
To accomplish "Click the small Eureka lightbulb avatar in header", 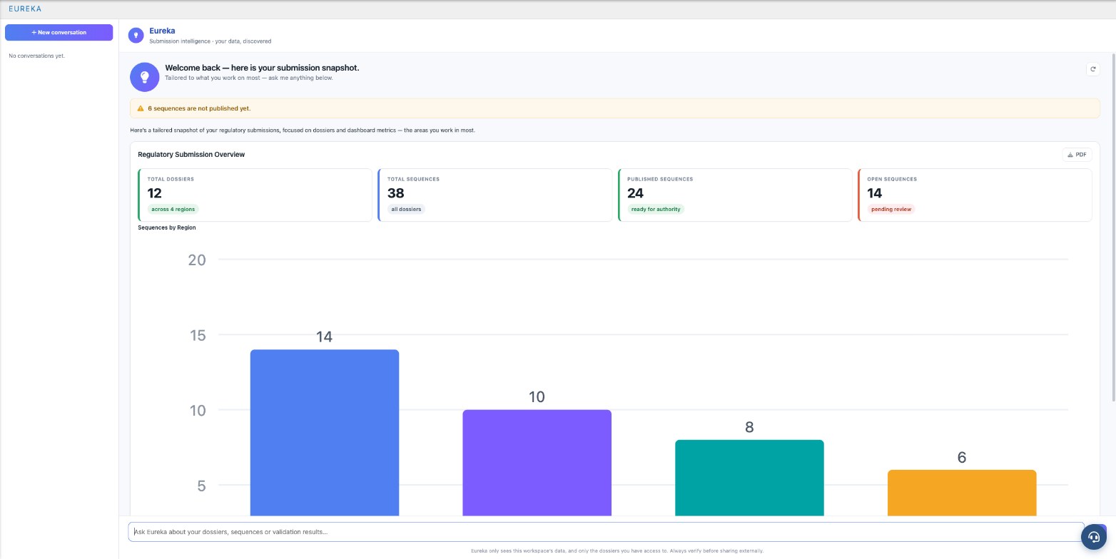I will pyautogui.click(x=136, y=36).
